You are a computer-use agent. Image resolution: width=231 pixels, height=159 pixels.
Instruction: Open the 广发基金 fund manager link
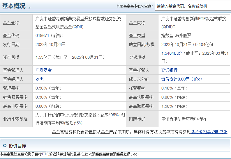44,70
